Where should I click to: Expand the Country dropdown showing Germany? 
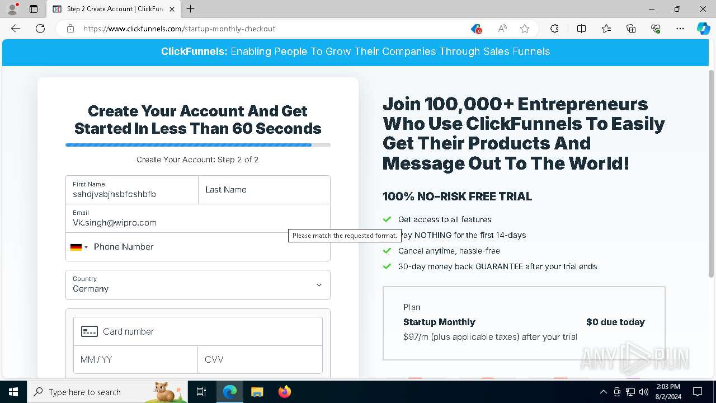(x=198, y=285)
